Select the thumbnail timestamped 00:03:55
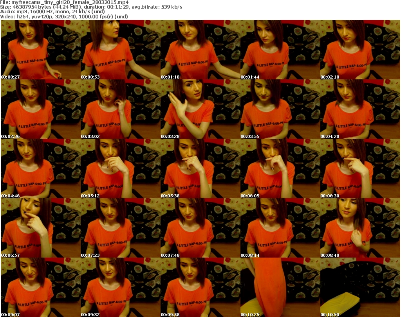The image size is (401, 317). point(280,109)
